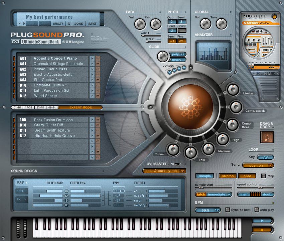
Task: Click the next preset right arrow
Action: [x=24, y=23]
